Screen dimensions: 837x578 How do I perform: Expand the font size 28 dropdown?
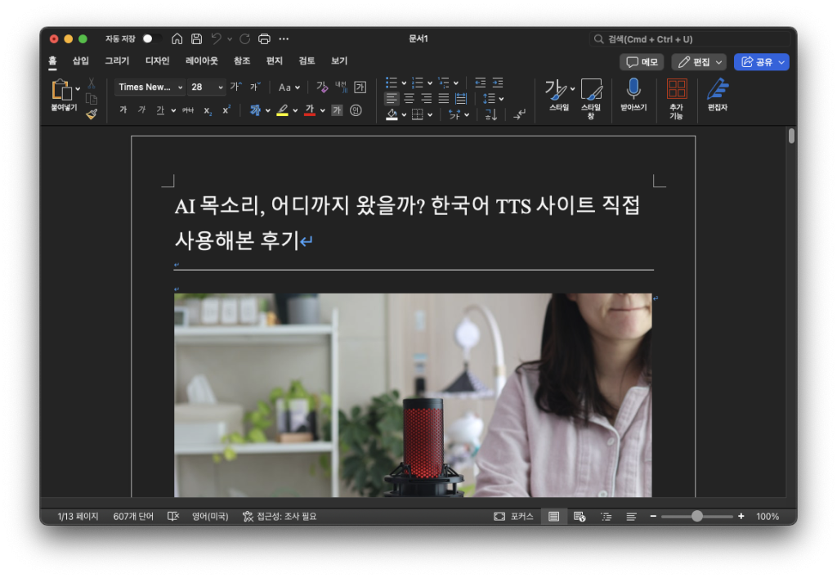tap(221, 87)
